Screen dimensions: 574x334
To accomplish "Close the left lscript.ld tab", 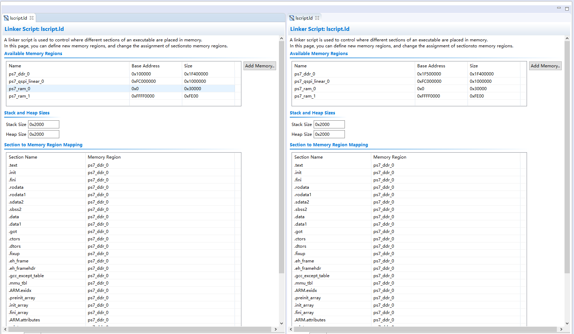I will point(32,18).
